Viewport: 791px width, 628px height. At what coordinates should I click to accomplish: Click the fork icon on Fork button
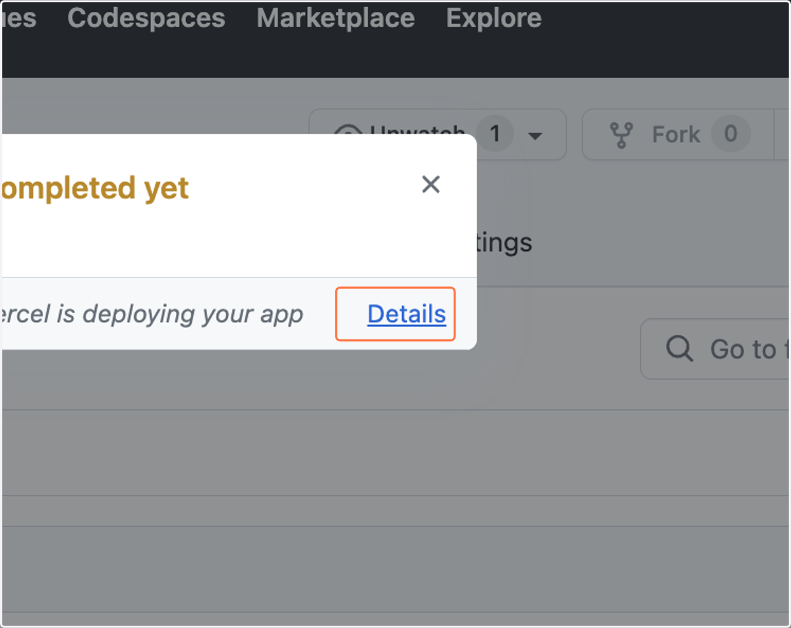click(621, 135)
